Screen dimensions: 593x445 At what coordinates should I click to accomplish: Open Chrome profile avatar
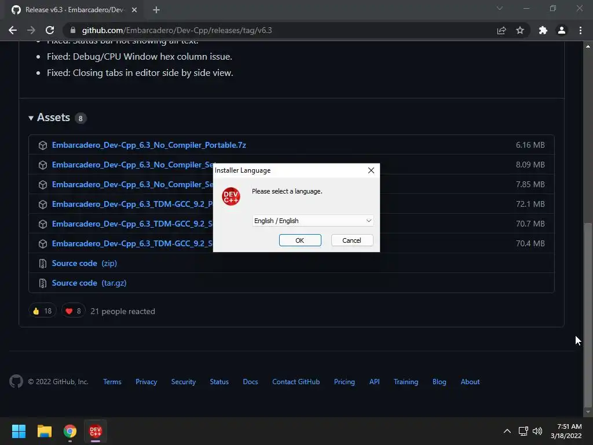tap(562, 30)
